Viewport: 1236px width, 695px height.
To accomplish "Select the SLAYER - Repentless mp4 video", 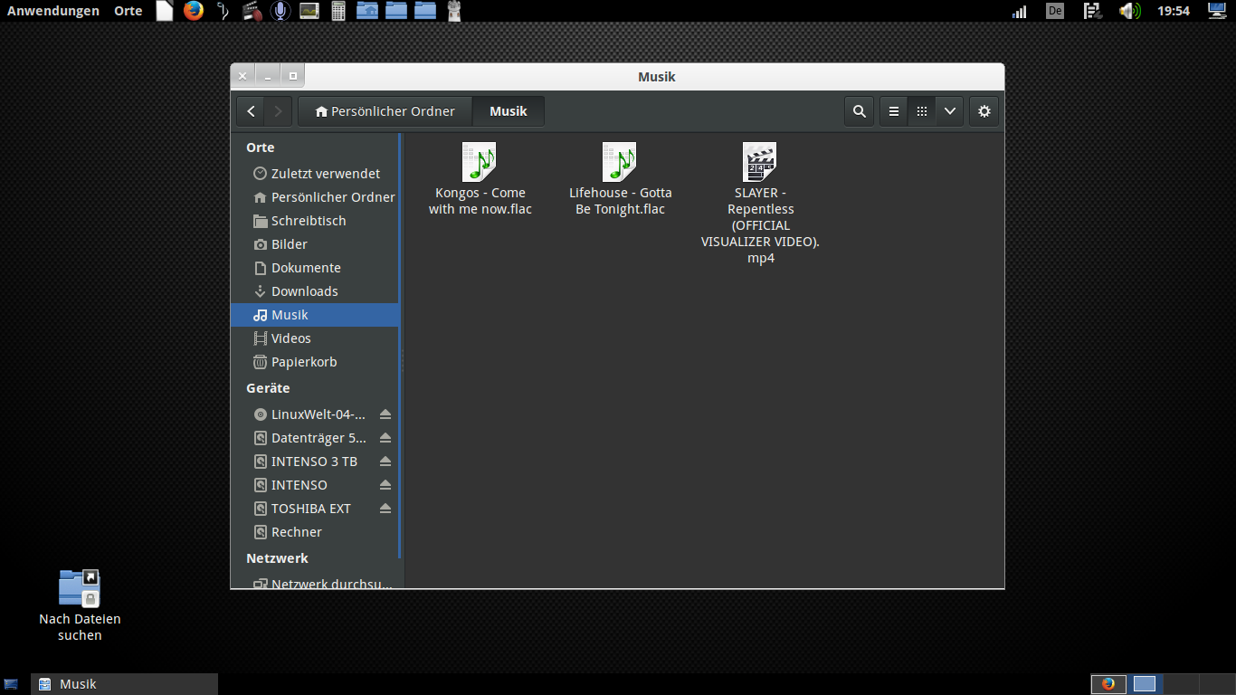I will [x=760, y=204].
